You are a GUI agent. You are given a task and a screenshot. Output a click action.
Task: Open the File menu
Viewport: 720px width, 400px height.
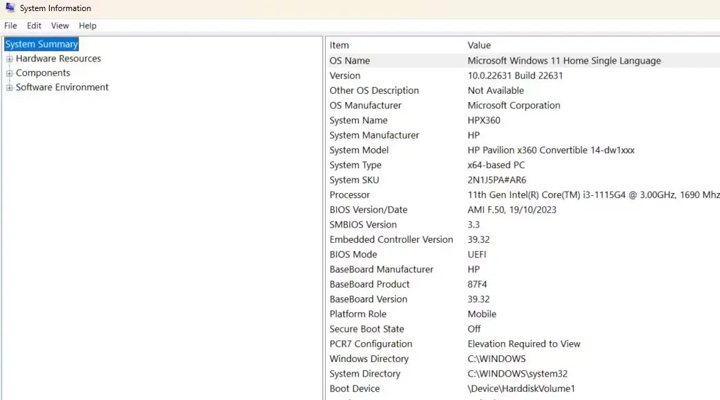click(10, 26)
